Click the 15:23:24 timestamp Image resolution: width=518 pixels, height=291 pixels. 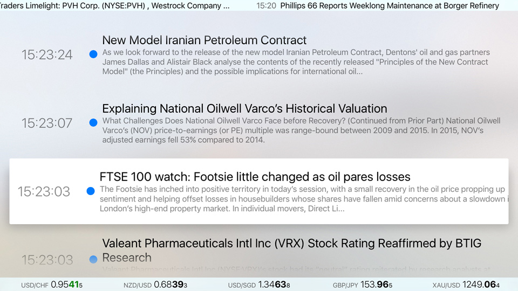(x=47, y=54)
